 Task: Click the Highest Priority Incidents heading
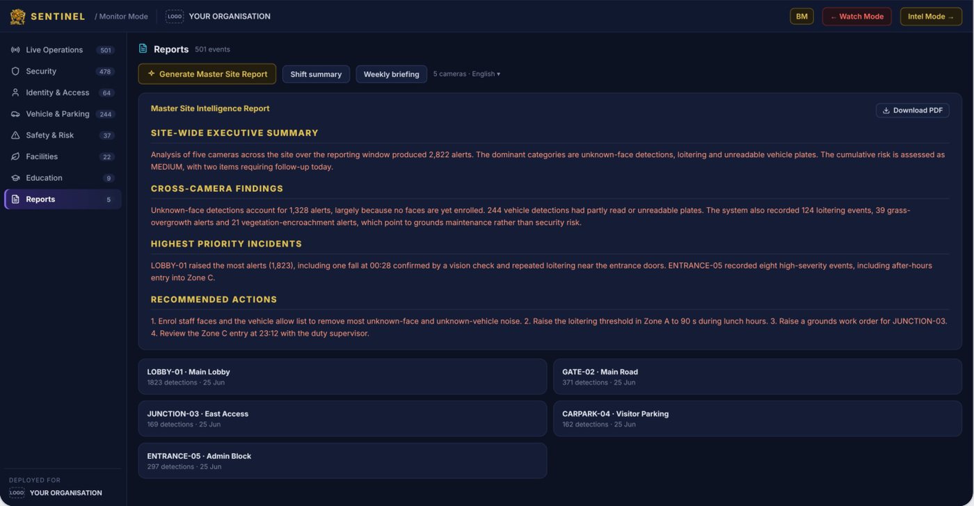(x=227, y=244)
